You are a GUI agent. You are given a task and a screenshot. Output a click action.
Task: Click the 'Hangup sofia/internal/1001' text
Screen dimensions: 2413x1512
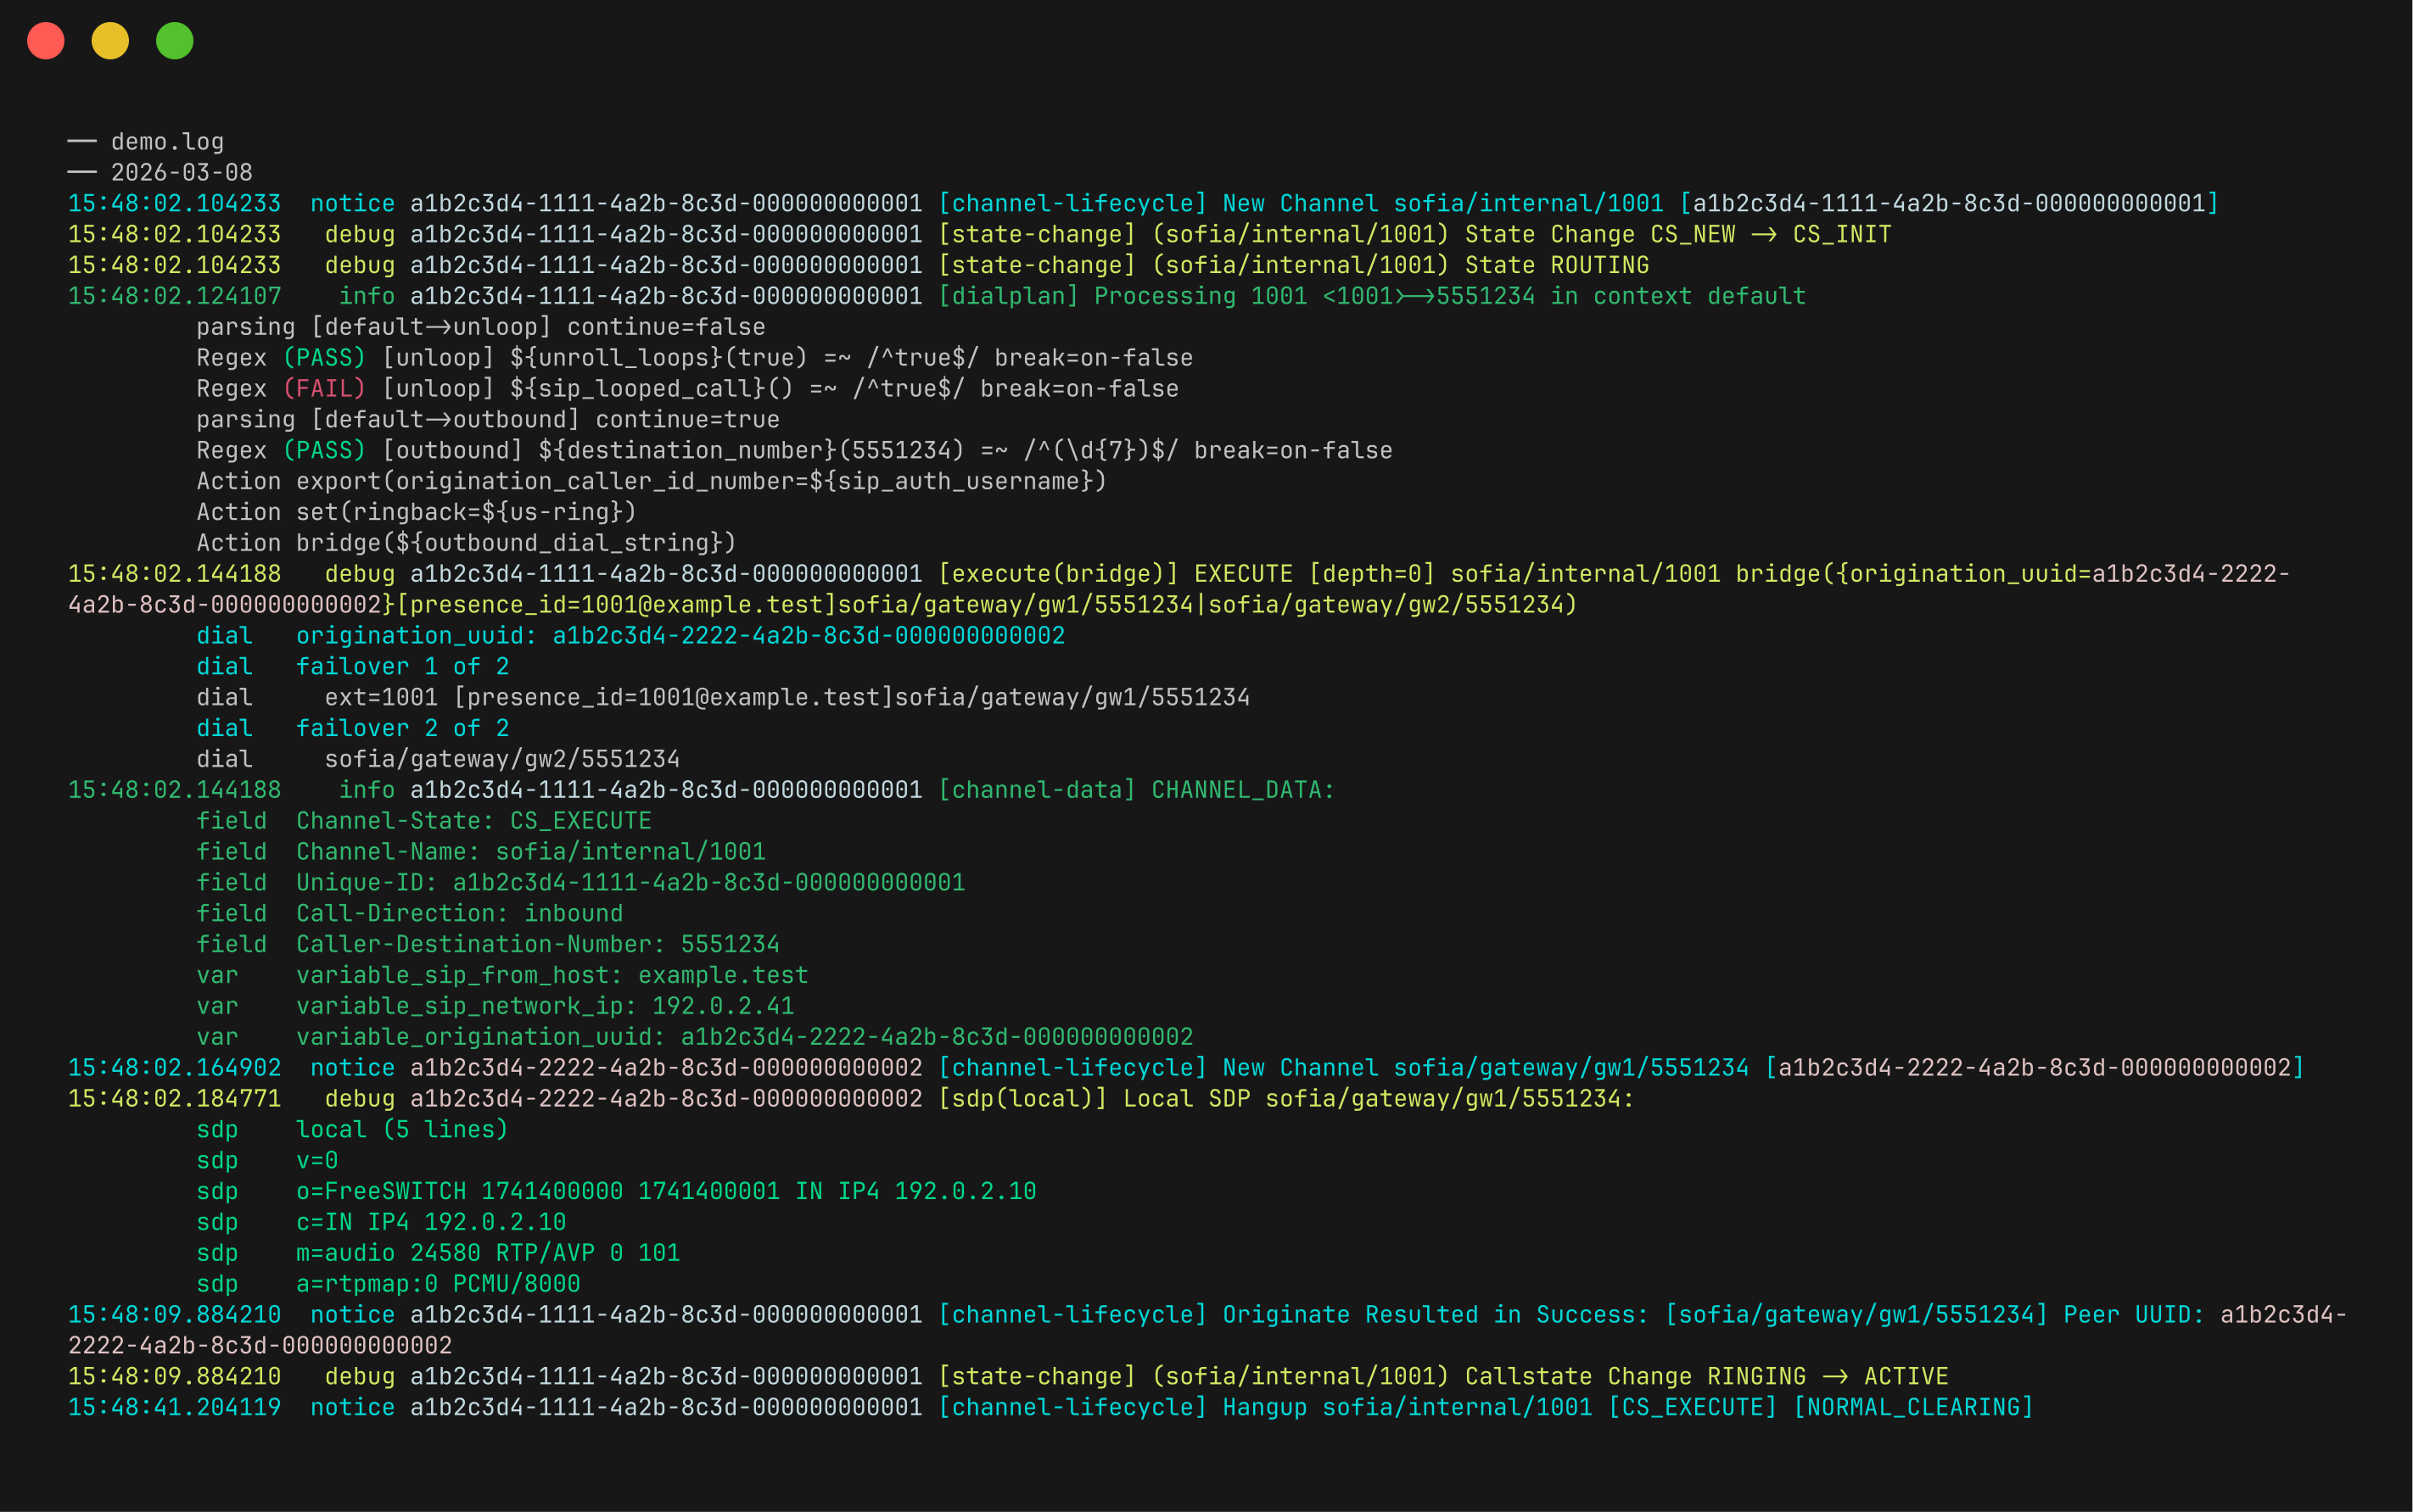click(x=1408, y=1408)
